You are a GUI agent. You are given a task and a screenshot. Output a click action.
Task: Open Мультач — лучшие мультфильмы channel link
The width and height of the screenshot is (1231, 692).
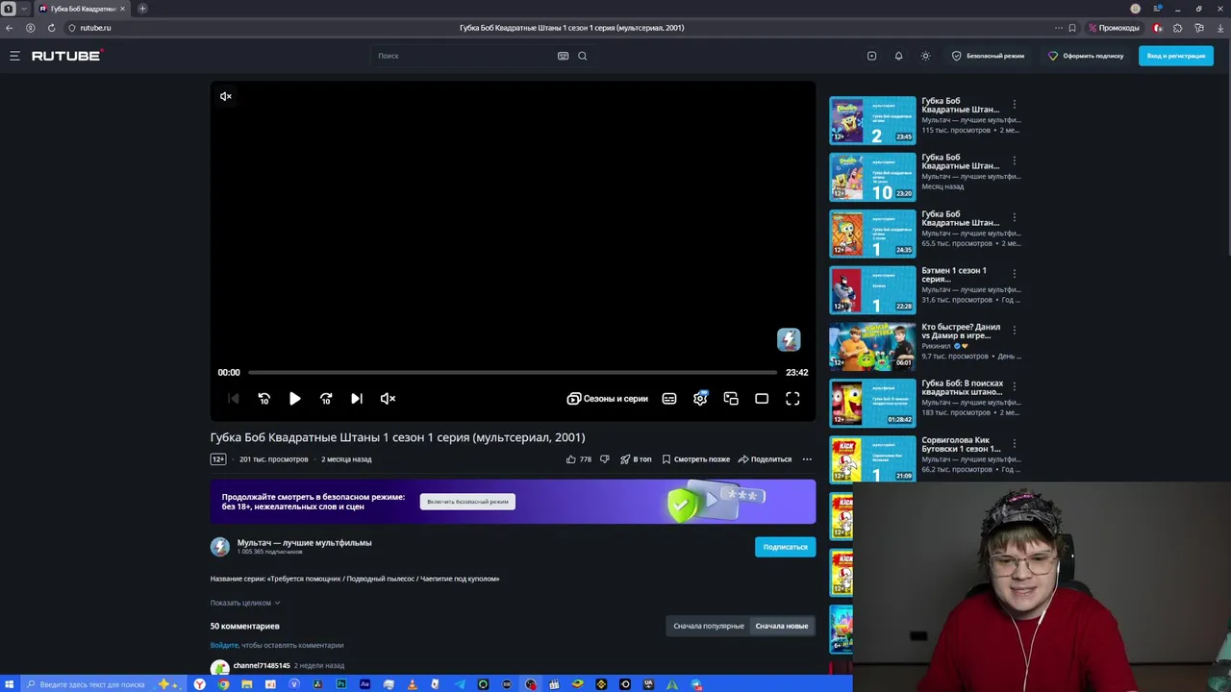click(304, 542)
